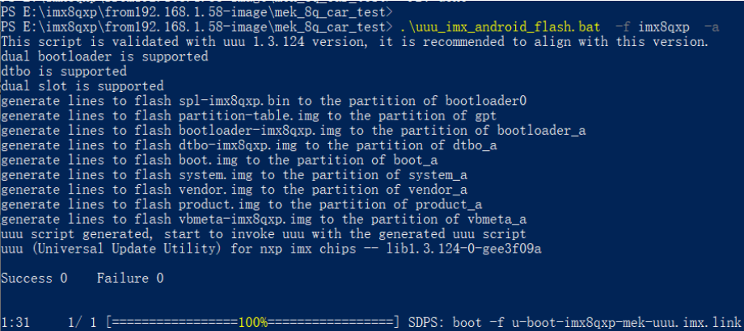
Task: Click the SDPS boot command status text
Action: [x=576, y=322]
